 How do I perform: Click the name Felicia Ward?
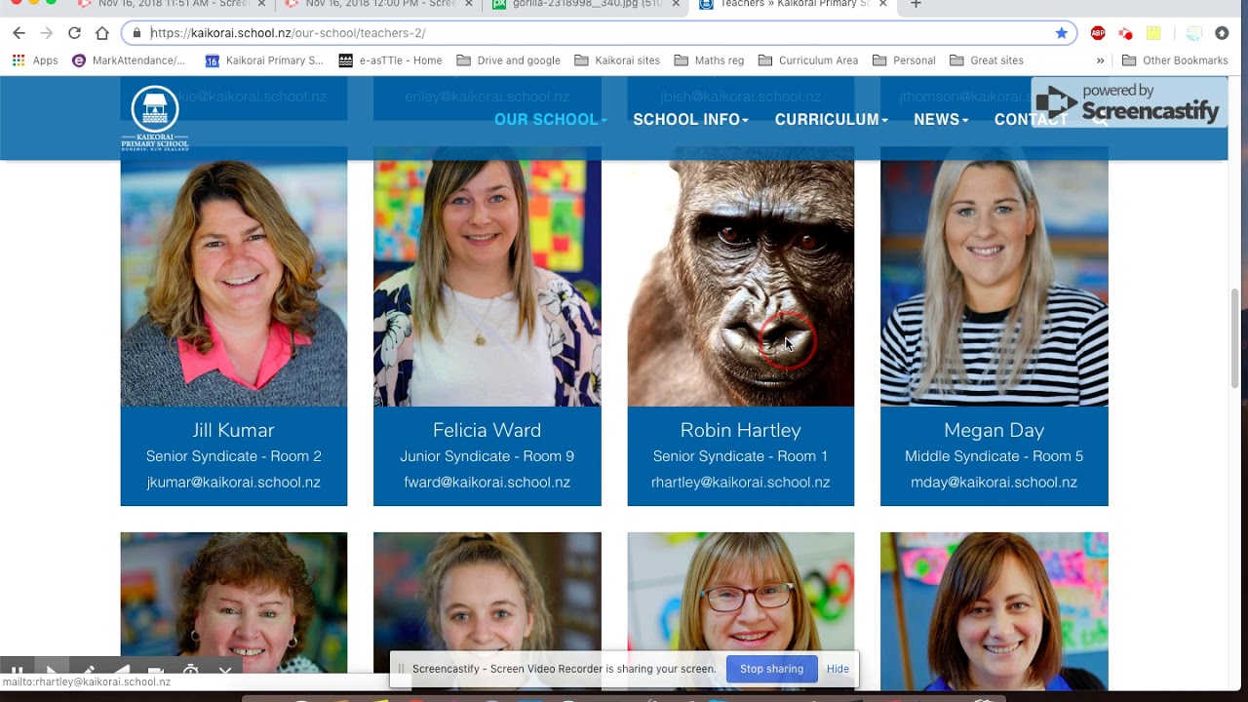tap(487, 430)
